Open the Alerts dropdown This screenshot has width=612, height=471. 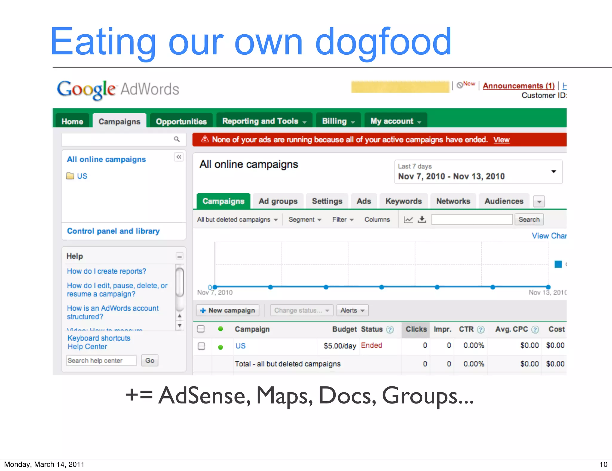(x=352, y=310)
